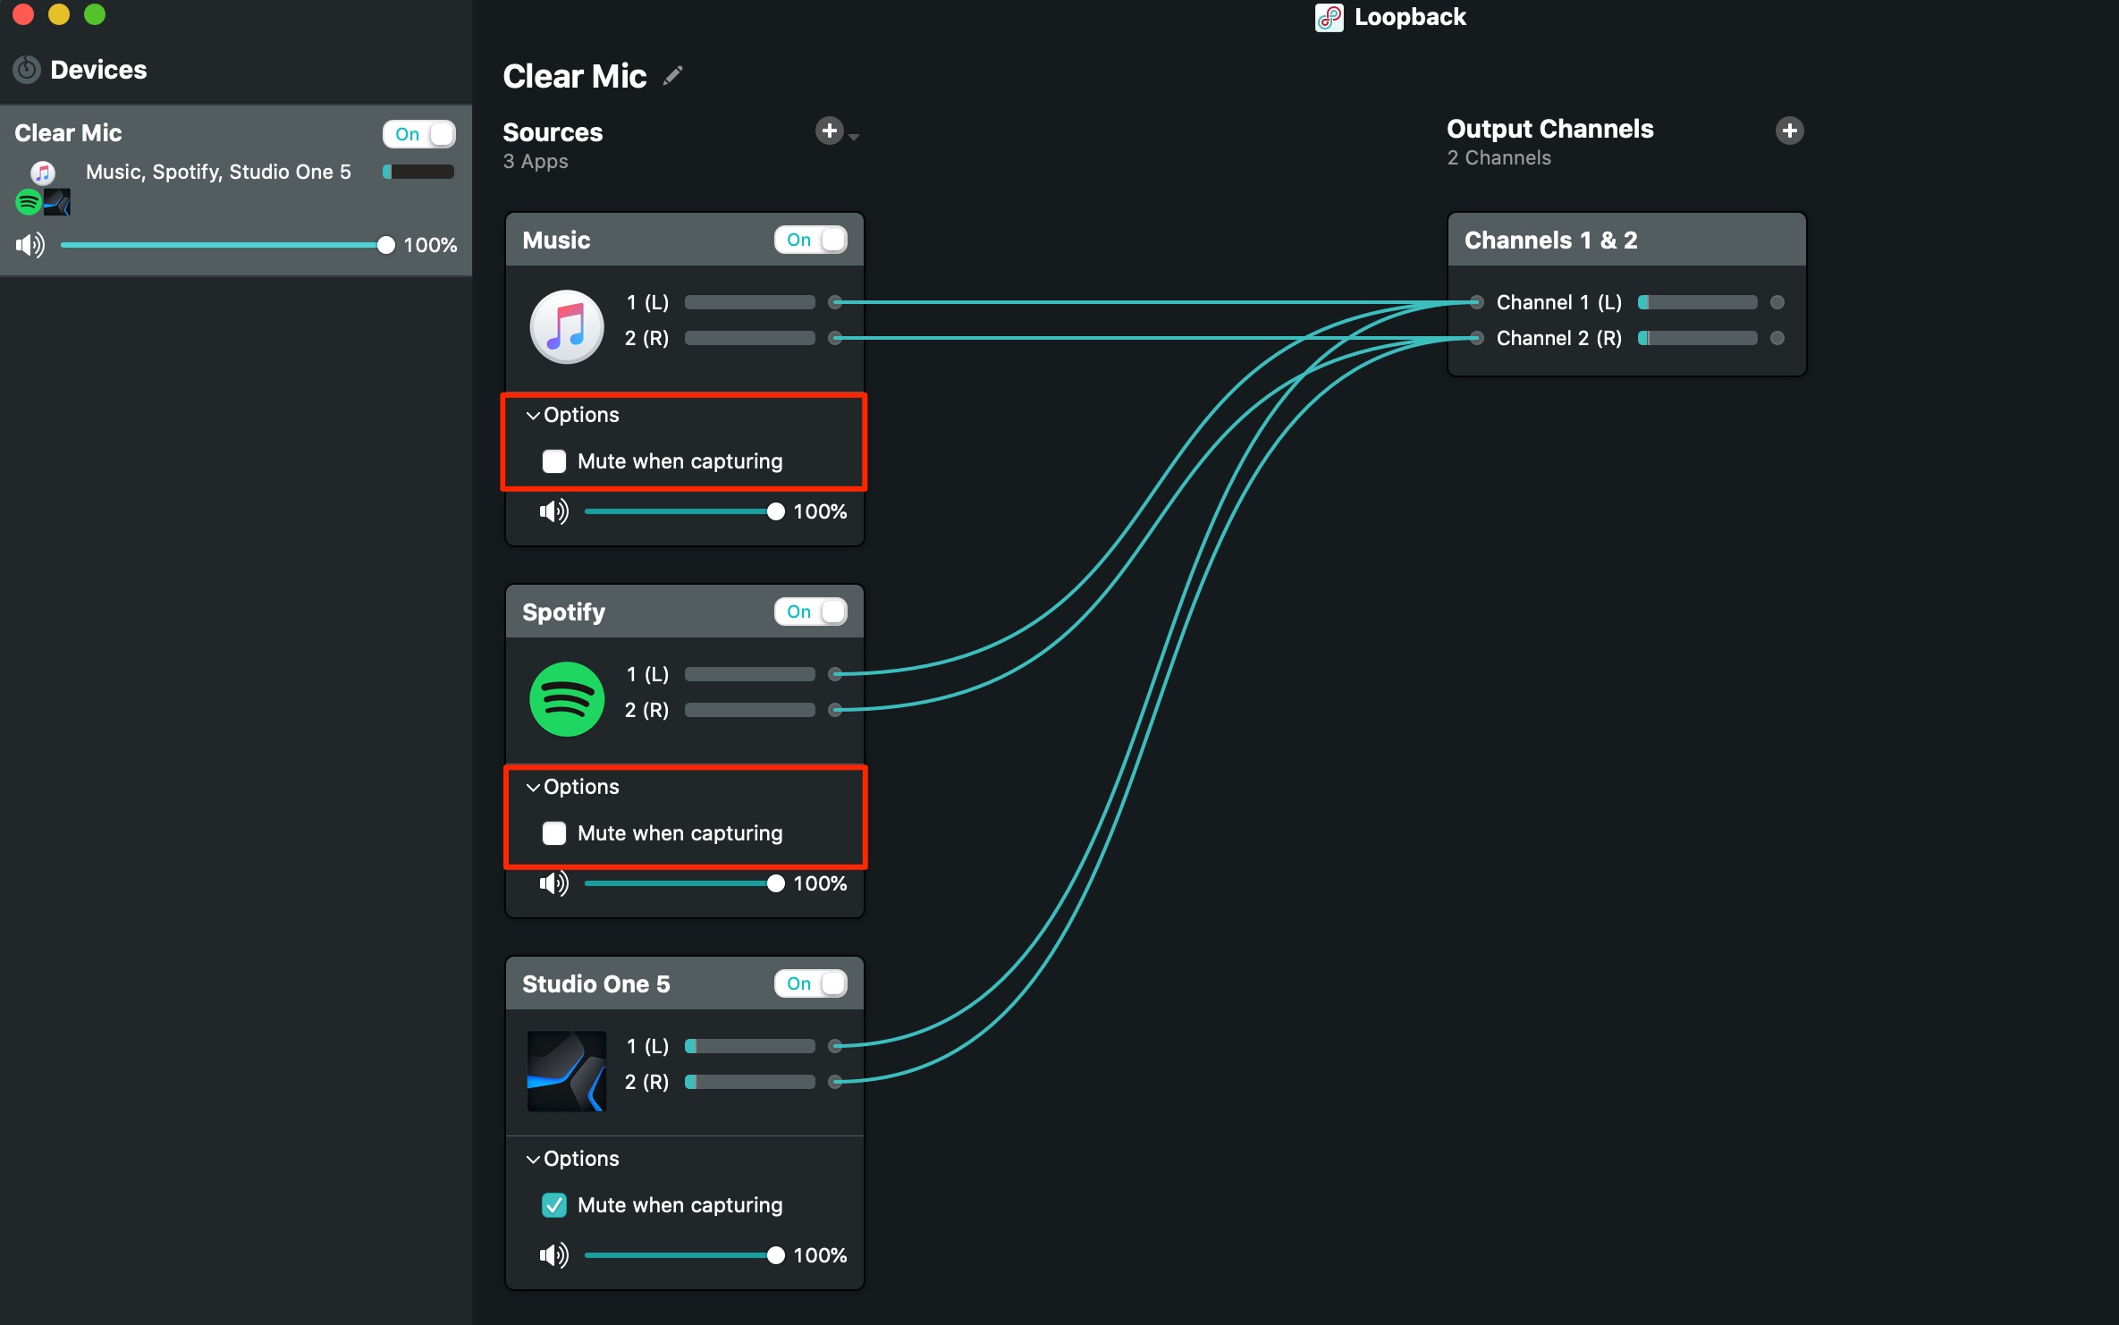Click the Music volume slider knob

pyautogui.click(x=776, y=511)
